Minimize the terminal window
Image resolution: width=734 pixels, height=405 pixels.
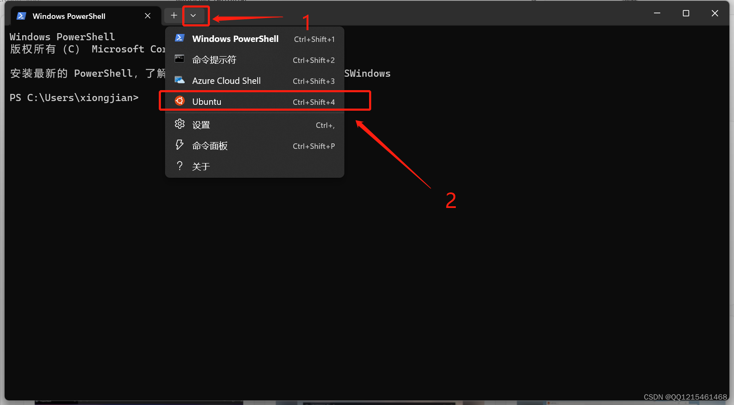pos(657,13)
